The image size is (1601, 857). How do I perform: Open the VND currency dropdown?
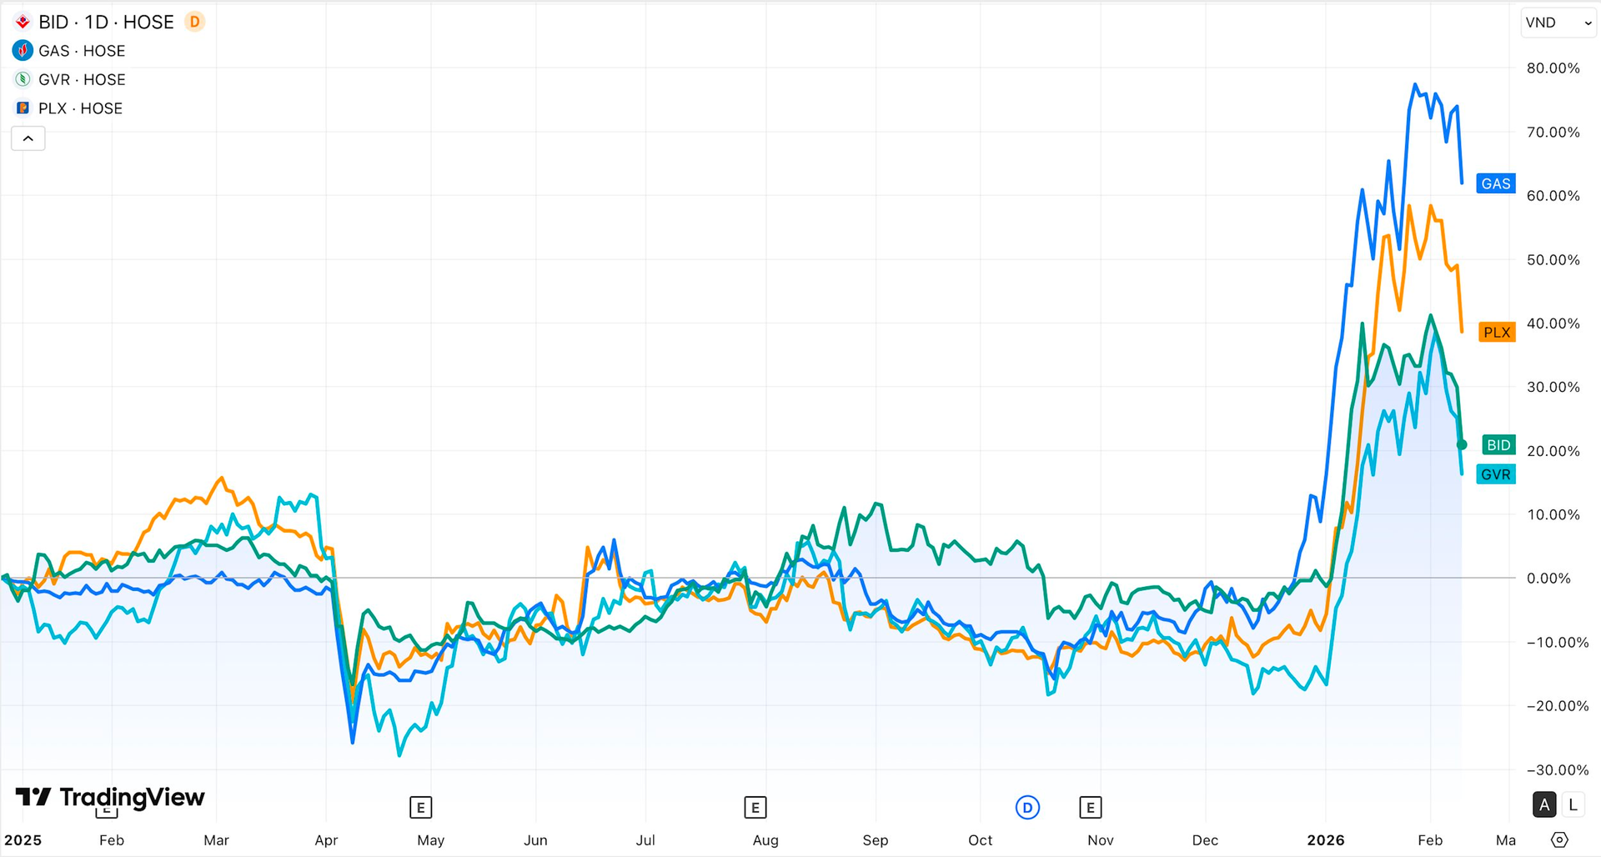(x=1558, y=23)
